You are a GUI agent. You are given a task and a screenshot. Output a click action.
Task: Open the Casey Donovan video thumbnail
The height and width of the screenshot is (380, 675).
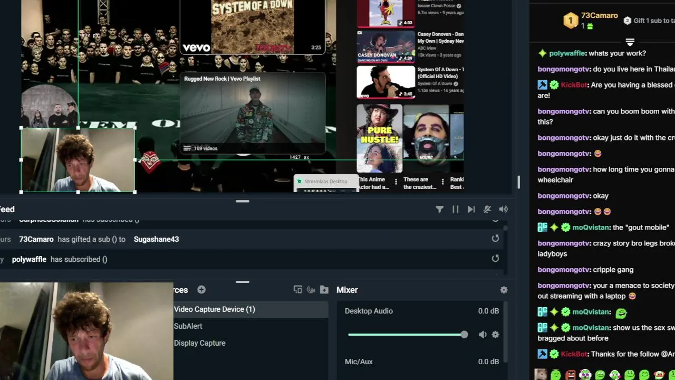click(x=386, y=46)
